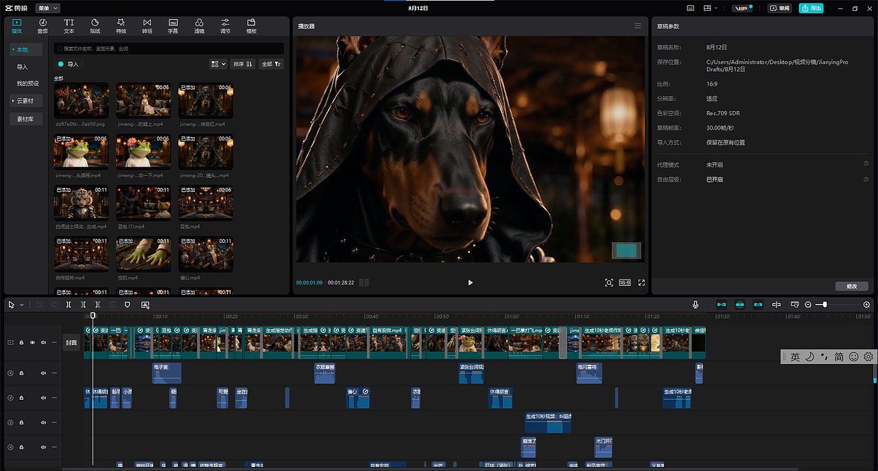The image size is (878, 471).
Task: Lock the main video track
Action: pyautogui.click(x=21, y=342)
